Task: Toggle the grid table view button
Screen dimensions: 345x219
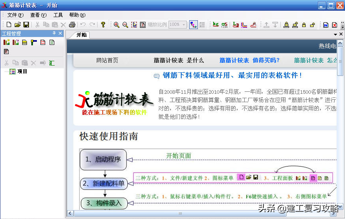Action: [x=202, y=25]
